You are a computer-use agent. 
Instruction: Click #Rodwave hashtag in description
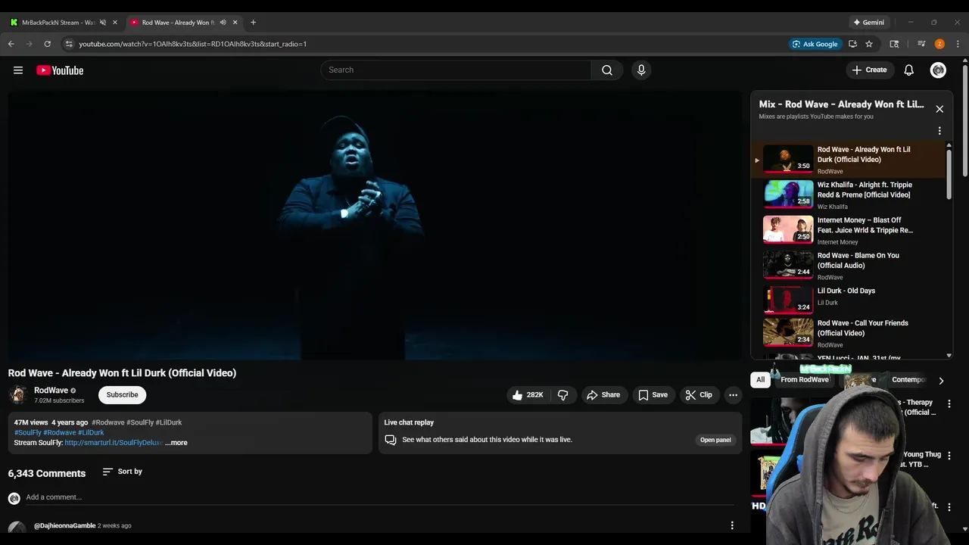click(107, 422)
